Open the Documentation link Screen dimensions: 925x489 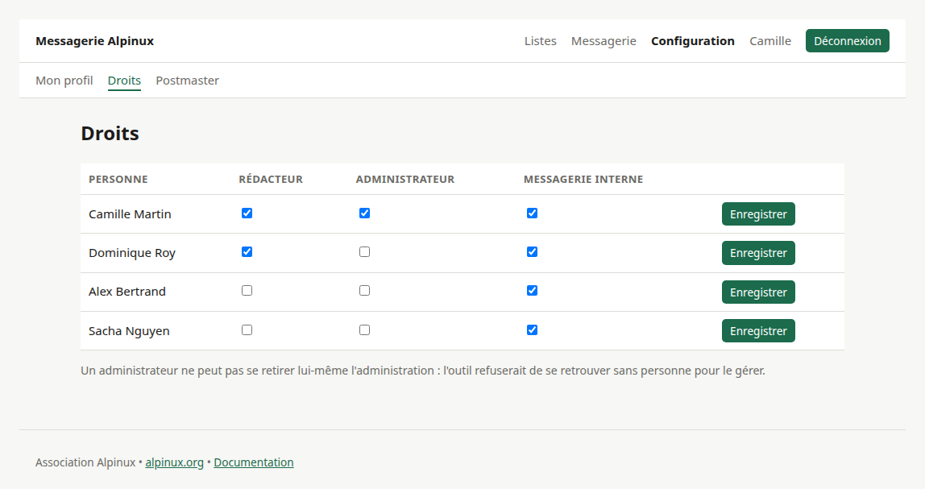[254, 462]
